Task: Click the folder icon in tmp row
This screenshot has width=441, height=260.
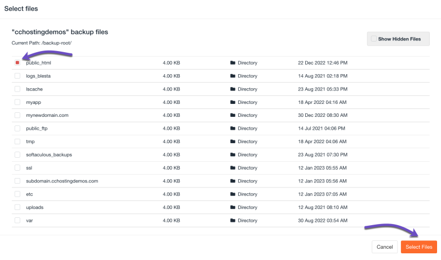Action: 233,142
